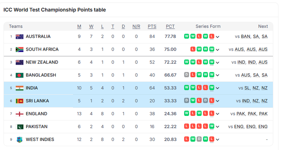
Task: Expand England's series form chevron
Action: 217,114
